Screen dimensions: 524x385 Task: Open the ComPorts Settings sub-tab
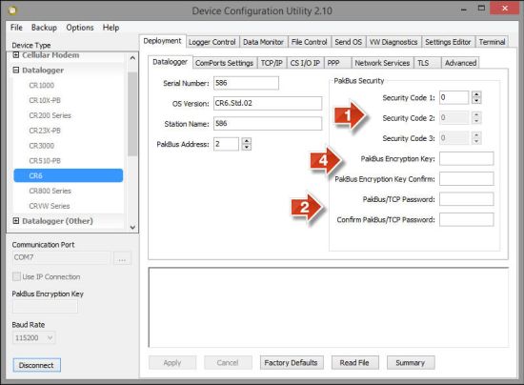pyautogui.click(x=224, y=63)
